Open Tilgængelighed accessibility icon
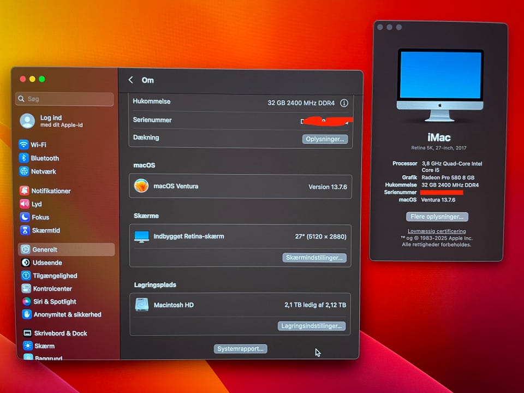The width and height of the screenshot is (524, 393). pos(26,275)
